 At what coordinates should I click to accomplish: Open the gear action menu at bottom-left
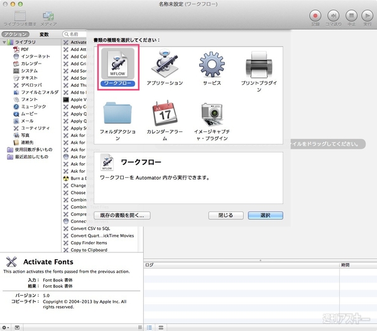coord(5,327)
